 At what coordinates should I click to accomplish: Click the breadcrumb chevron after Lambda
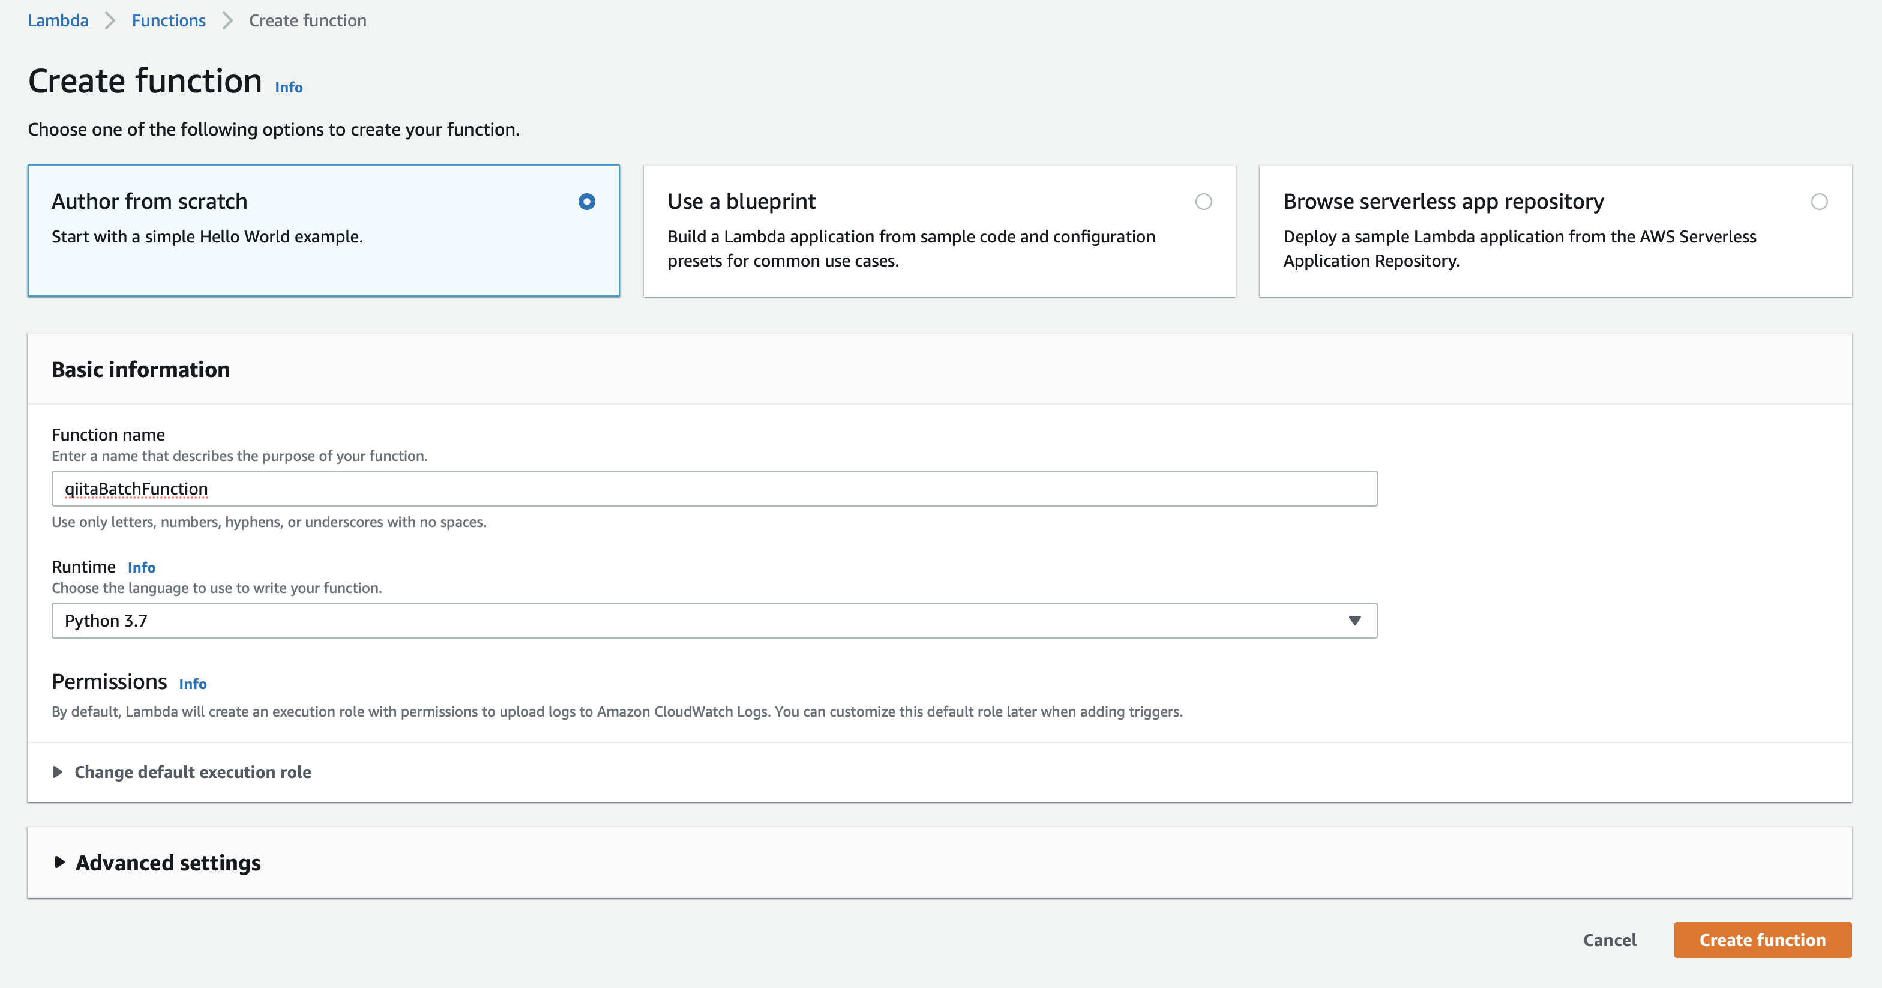110,20
